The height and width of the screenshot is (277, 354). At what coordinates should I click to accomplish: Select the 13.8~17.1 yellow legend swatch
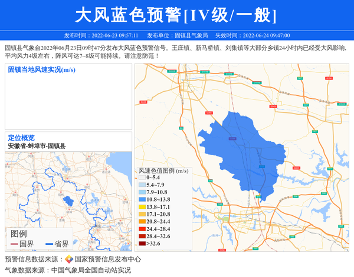tap(142, 207)
